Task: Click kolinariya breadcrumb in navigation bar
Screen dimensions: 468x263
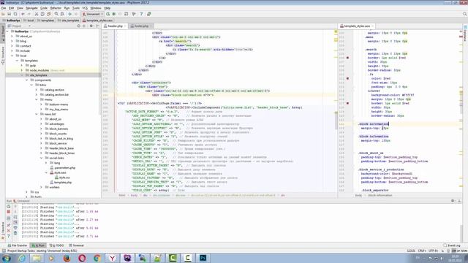Action: (12, 20)
